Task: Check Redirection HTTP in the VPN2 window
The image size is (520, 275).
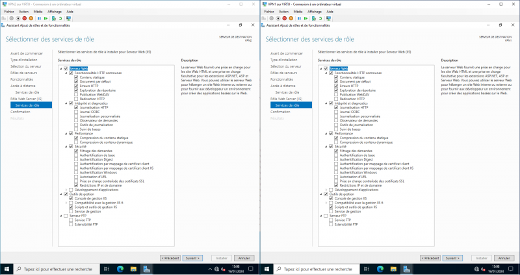Action: 76,99
